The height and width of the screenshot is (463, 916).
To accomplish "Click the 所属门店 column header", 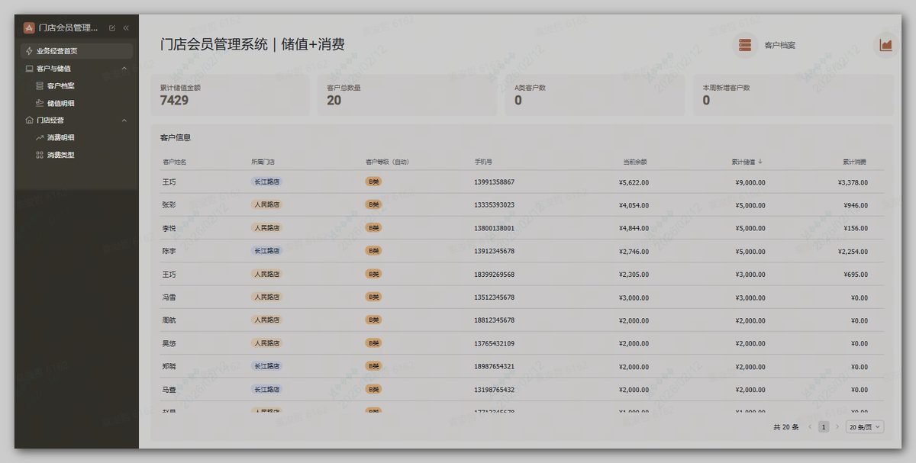I will [x=263, y=162].
